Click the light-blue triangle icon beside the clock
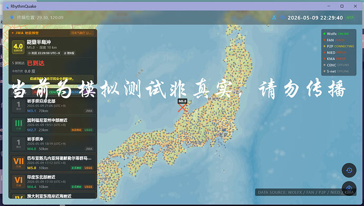The height and width of the screenshot is (206, 364). [x=274, y=17]
